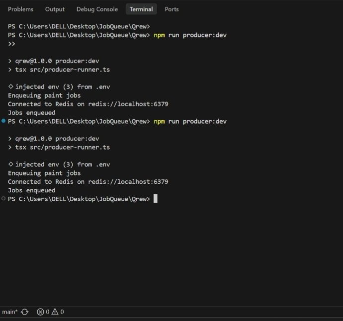This screenshot has width=343, height=321.
Task: Click the first 'Jobs enqueued' line
Action: point(32,113)
